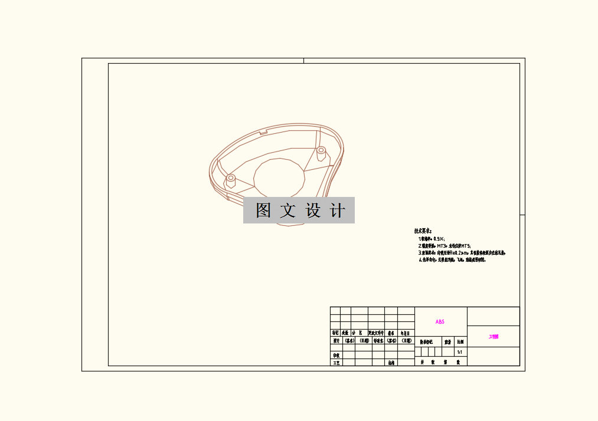Select requirement line 1 with 0.5%
Image resolution: width=598 pixels, height=421 pixels.
(x=432, y=239)
